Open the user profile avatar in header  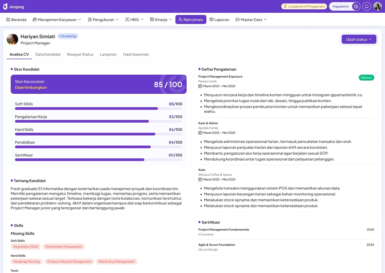(377, 6)
